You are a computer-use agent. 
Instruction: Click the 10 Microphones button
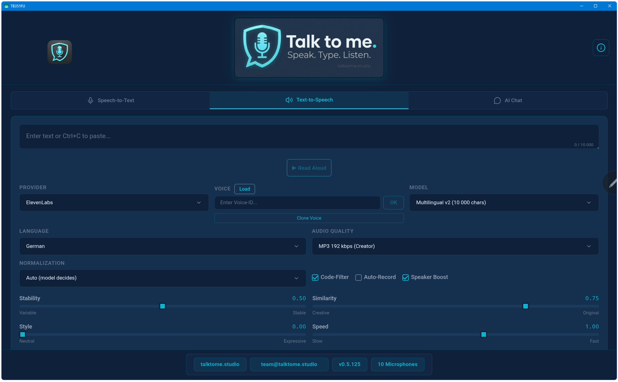click(x=397, y=364)
